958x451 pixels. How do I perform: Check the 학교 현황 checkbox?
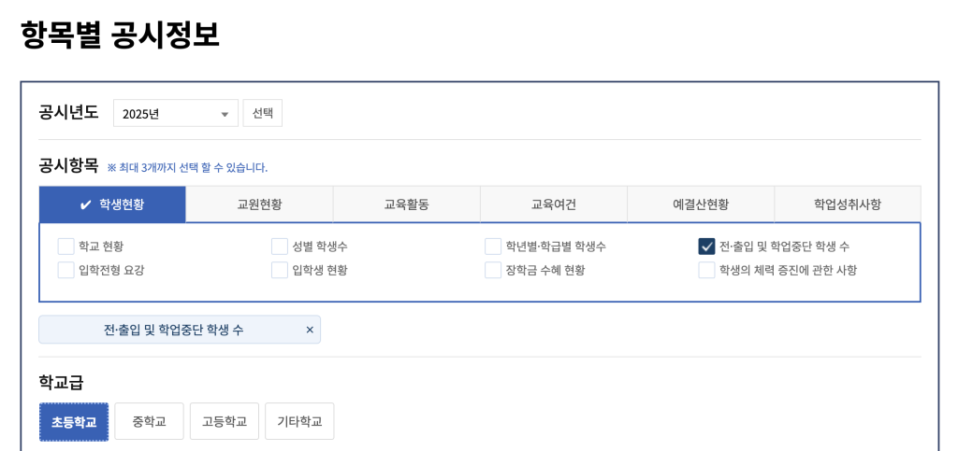(x=66, y=247)
